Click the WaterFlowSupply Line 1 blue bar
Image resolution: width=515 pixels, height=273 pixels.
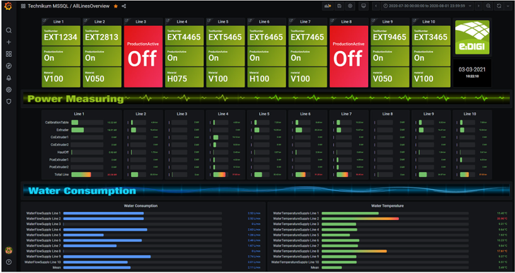pos(104,213)
